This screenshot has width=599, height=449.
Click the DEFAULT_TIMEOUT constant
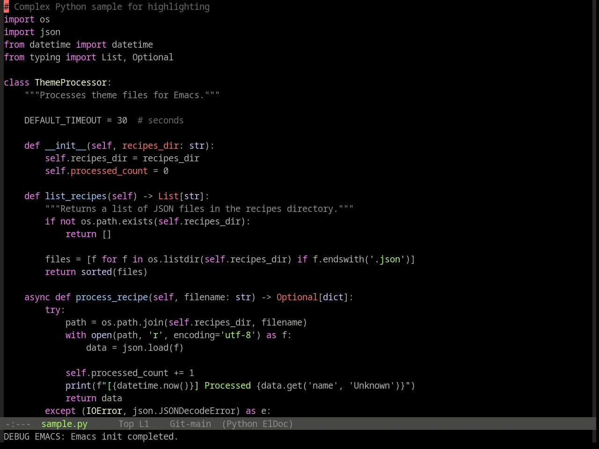[x=63, y=120]
